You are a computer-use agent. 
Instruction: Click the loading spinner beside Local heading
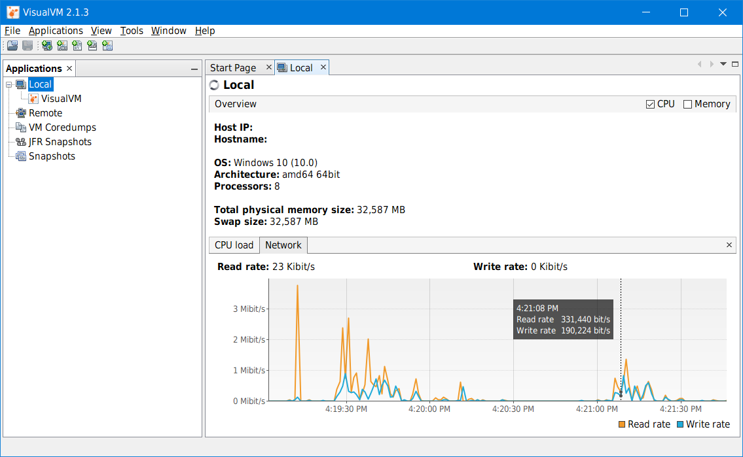click(215, 85)
